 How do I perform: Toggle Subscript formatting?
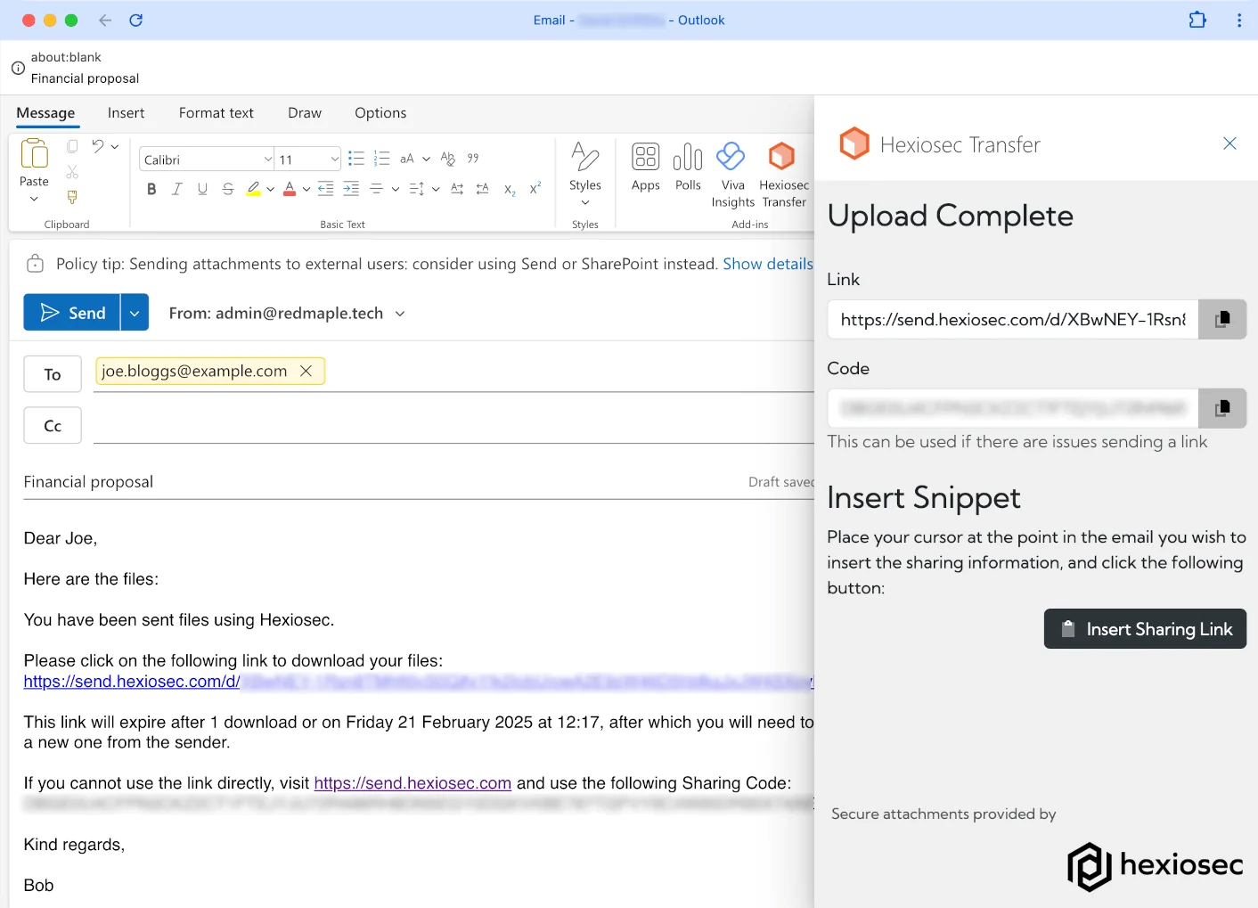coord(510,189)
